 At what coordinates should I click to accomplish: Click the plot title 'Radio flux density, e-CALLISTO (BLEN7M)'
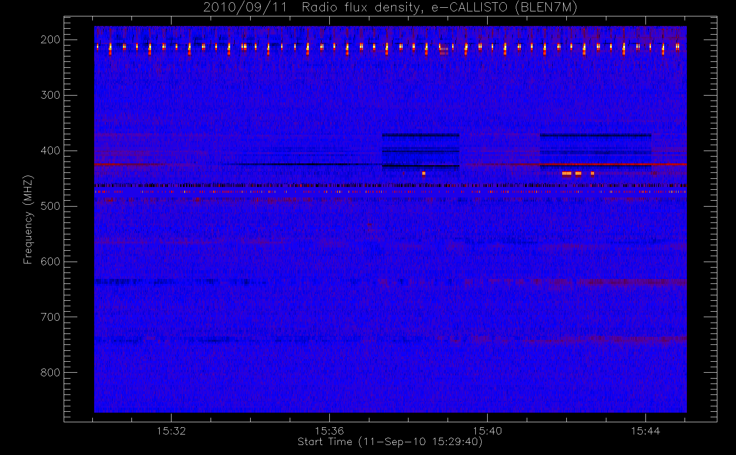coord(439,7)
